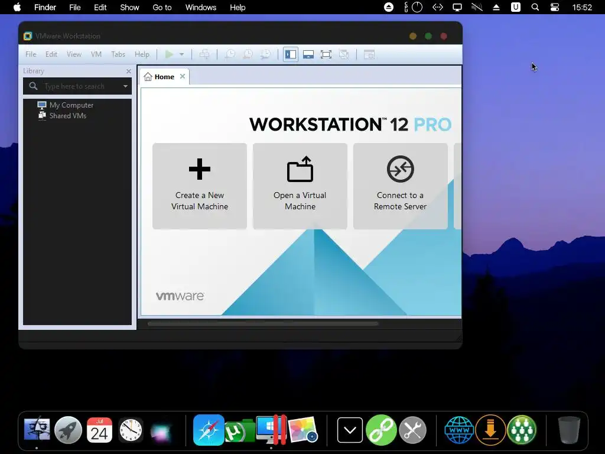Image resolution: width=605 pixels, height=454 pixels.
Task: Open the orange download arrow dock icon
Action: point(490,430)
